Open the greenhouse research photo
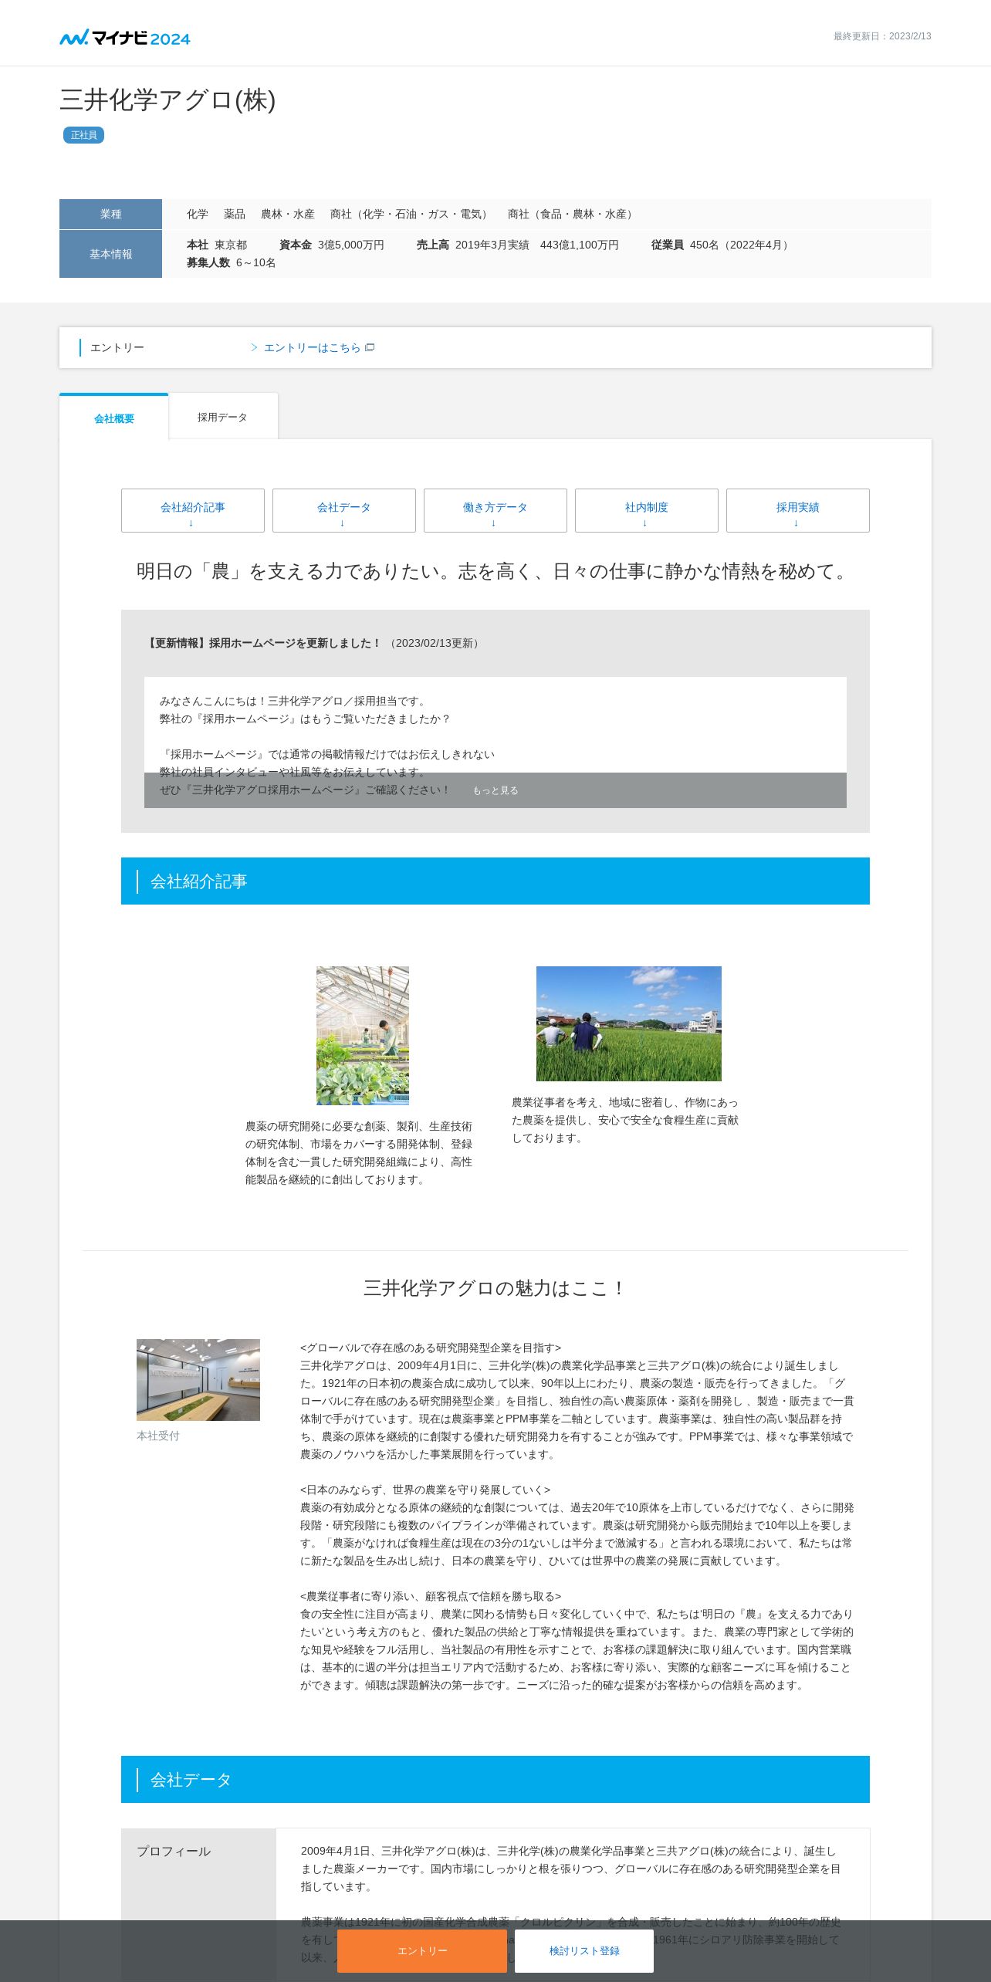 (363, 1036)
